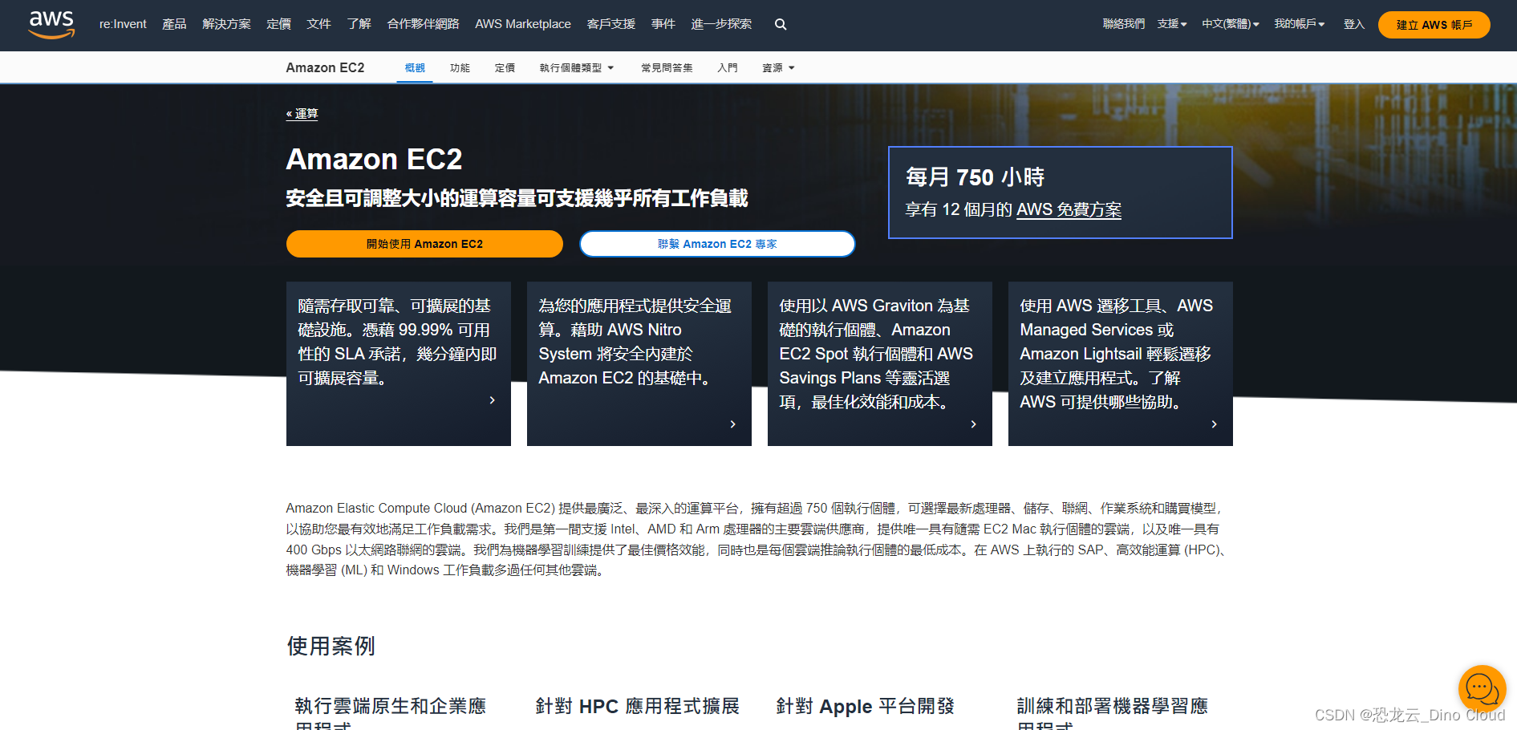Select the 定價 tab in EC2 subnav
The image size is (1517, 730).
pyautogui.click(x=505, y=68)
